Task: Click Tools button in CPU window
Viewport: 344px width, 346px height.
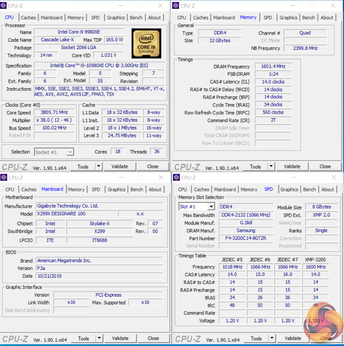Action: 83,166
